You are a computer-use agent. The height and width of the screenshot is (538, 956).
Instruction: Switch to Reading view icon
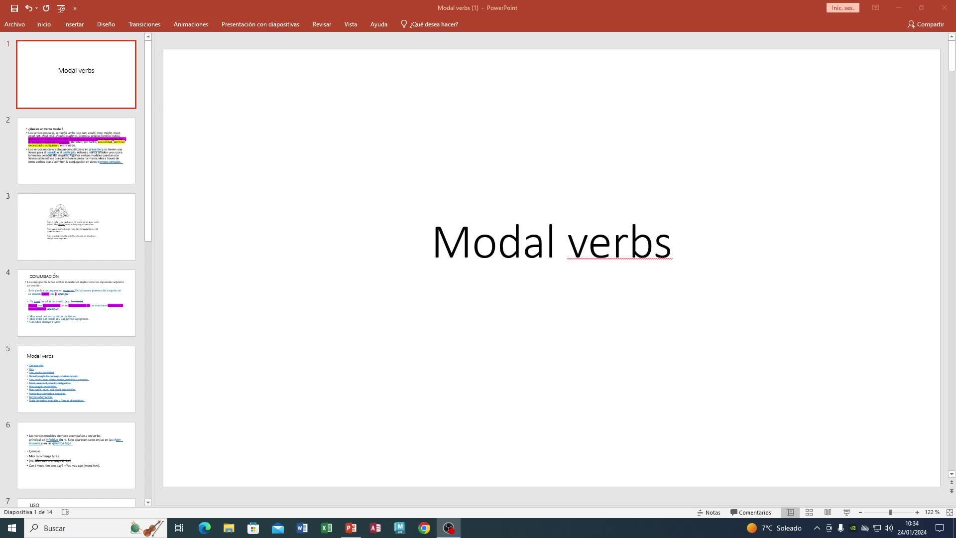coord(828,512)
